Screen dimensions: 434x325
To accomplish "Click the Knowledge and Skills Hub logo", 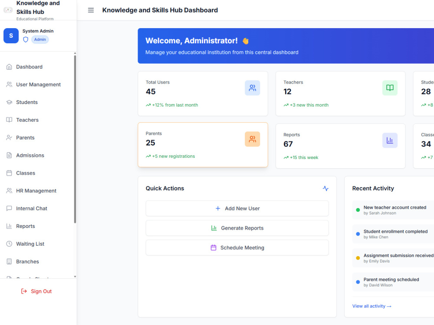I will click(8, 10).
